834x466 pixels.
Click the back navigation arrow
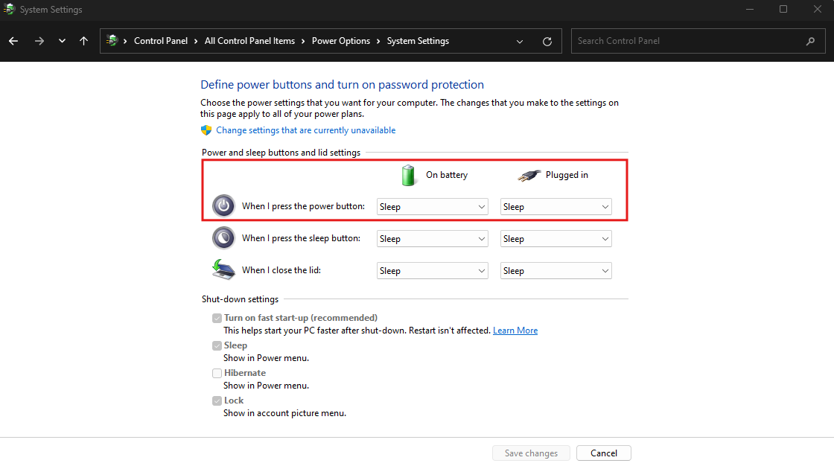[x=13, y=41]
